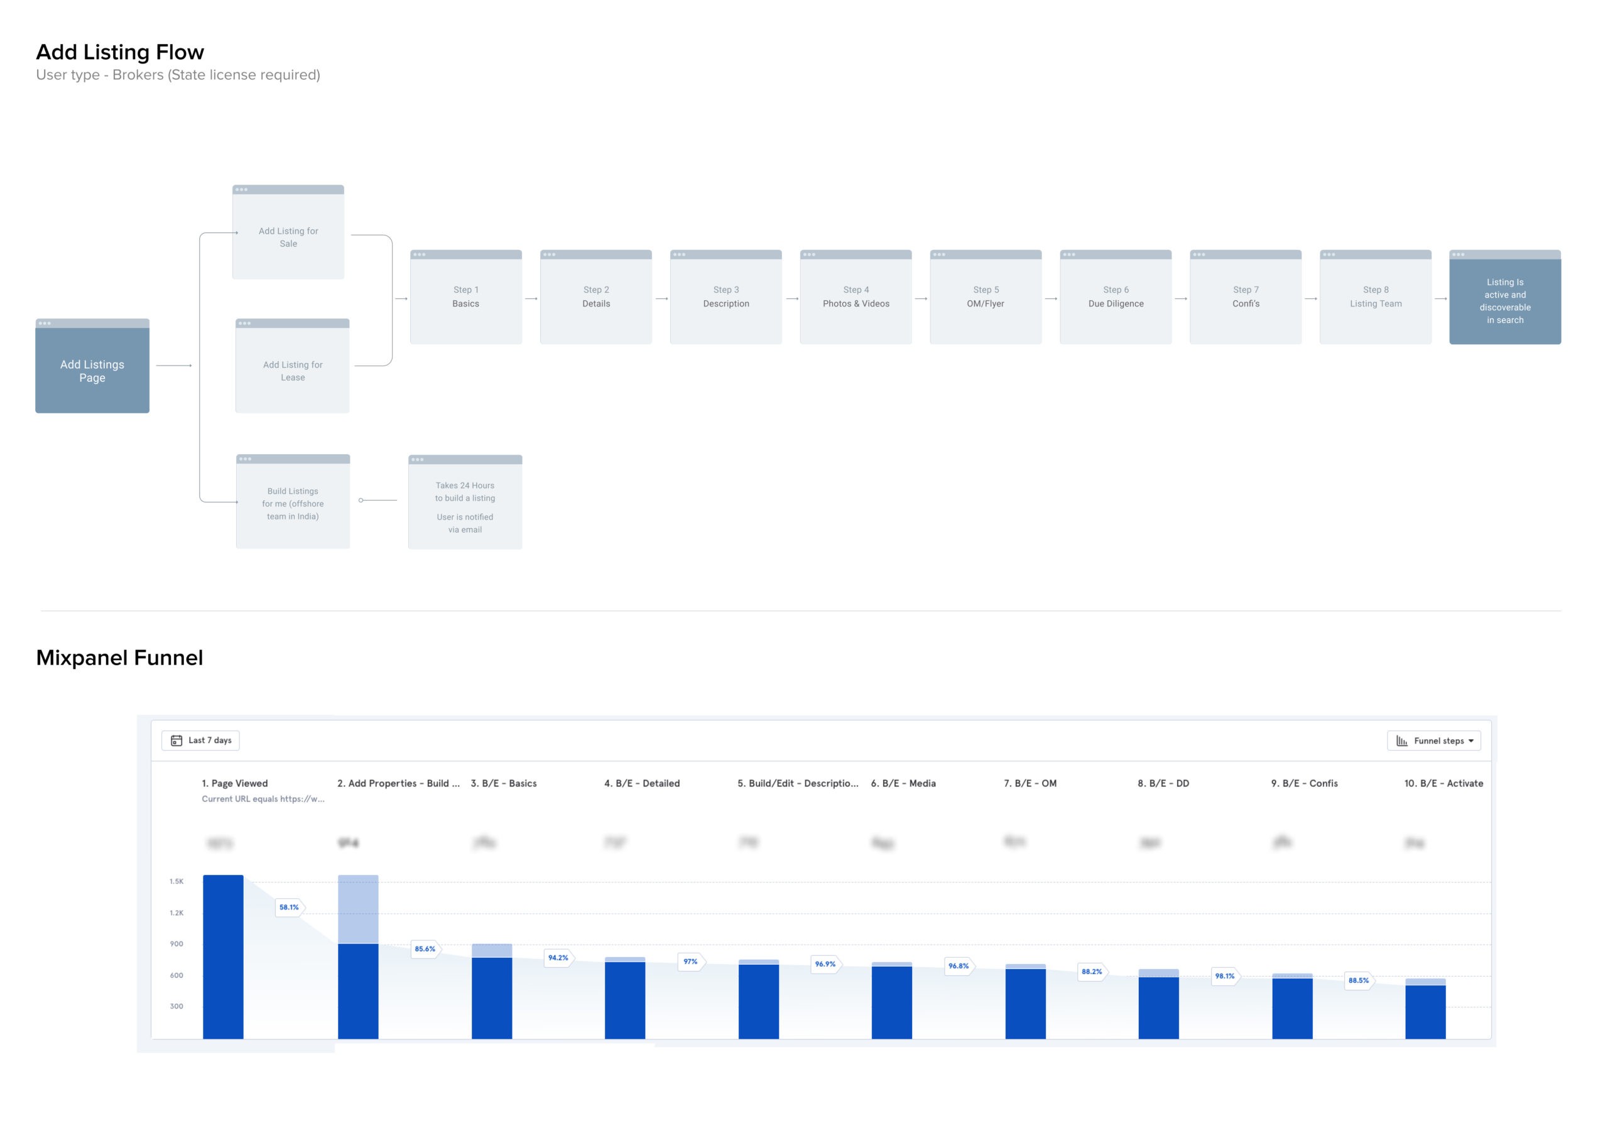The width and height of the screenshot is (1608, 1145).
Task: Open the Current URL equals filter text
Action: (263, 799)
